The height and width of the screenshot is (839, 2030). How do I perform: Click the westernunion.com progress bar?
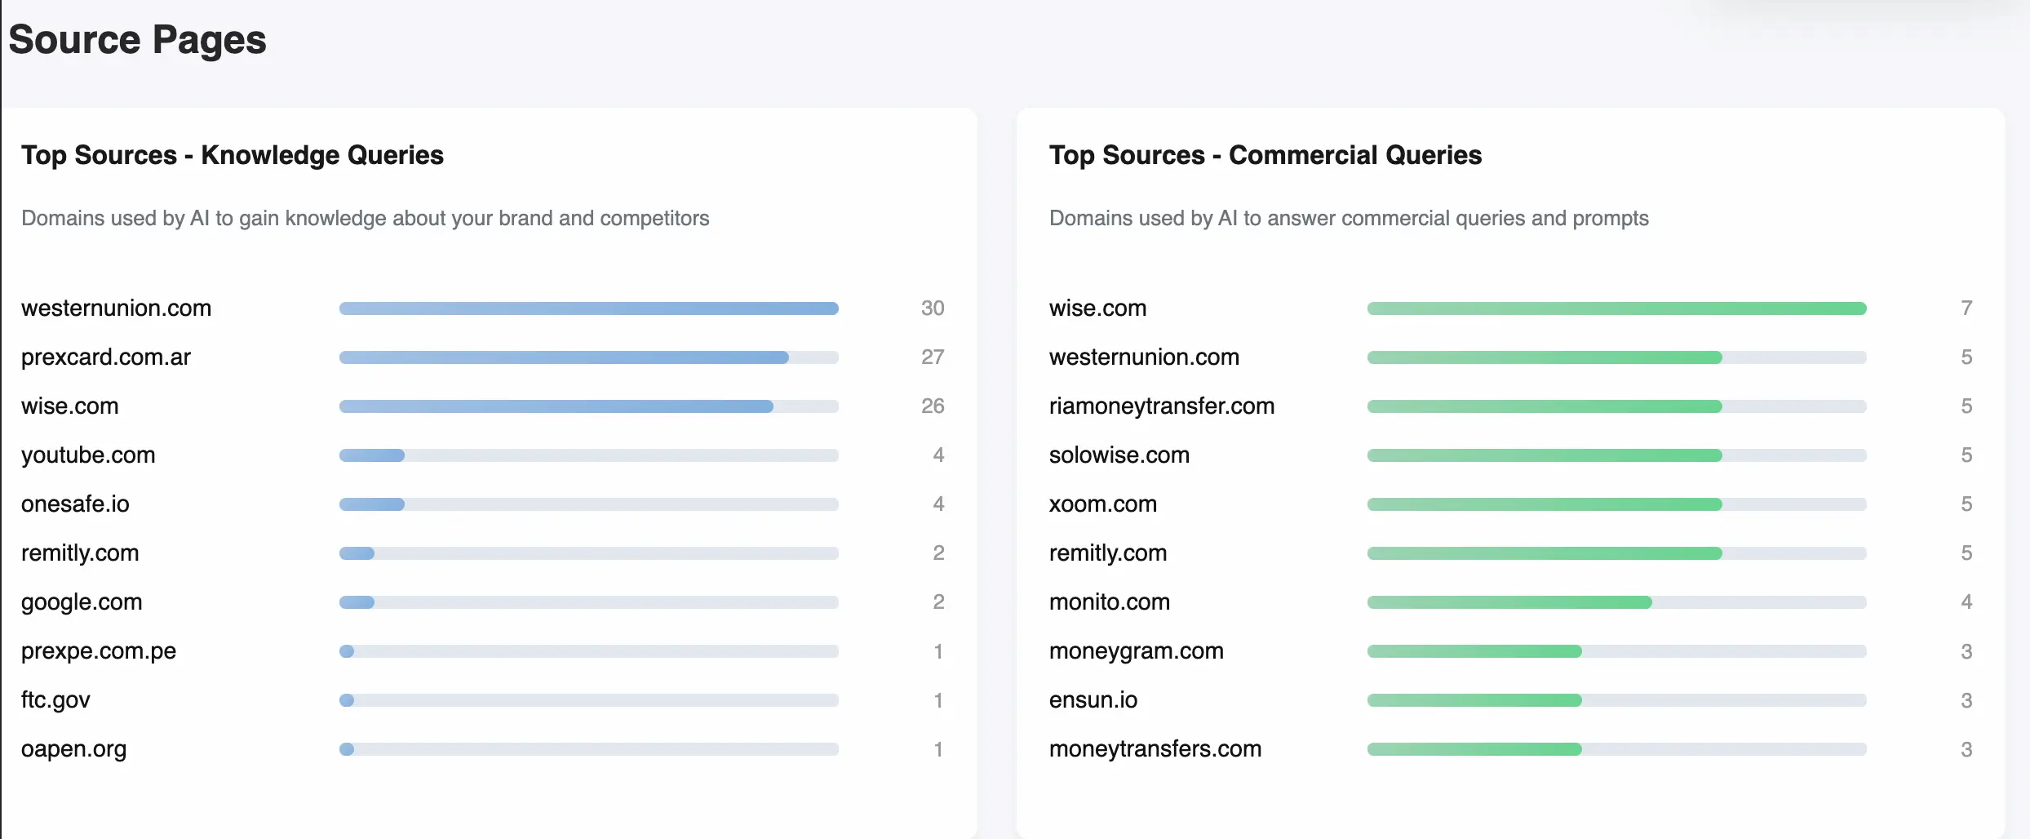pyautogui.click(x=587, y=308)
